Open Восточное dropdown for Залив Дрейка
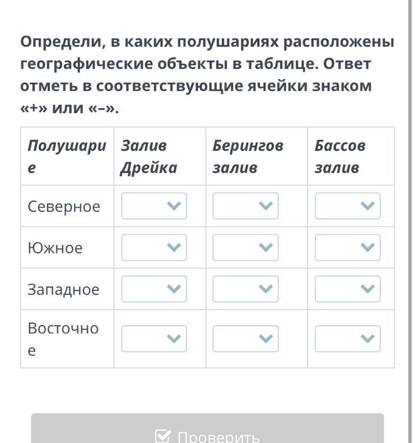 pyautogui.click(x=154, y=339)
